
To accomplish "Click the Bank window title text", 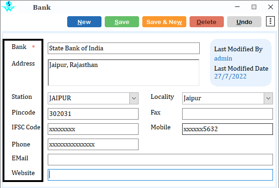I will [x=42, y=7].
